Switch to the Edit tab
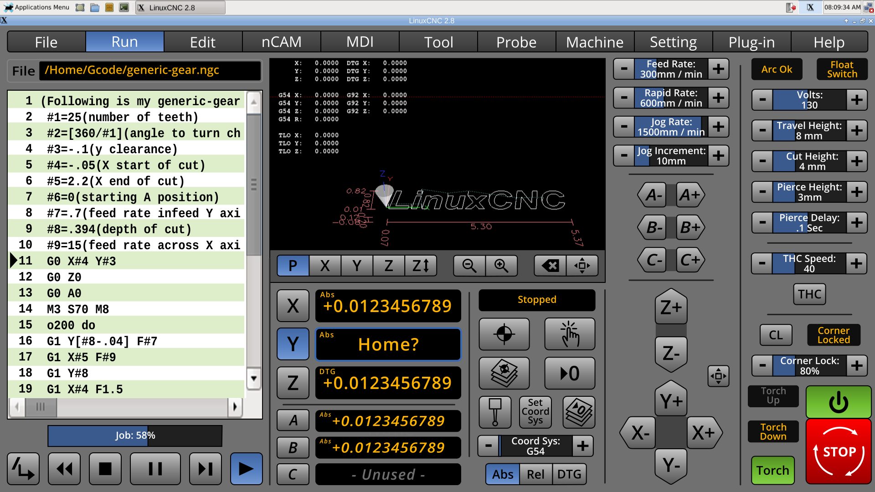 pyautogui.click(x=203, y=42)
